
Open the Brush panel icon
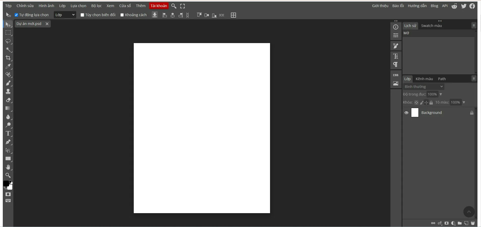[396, 46]
